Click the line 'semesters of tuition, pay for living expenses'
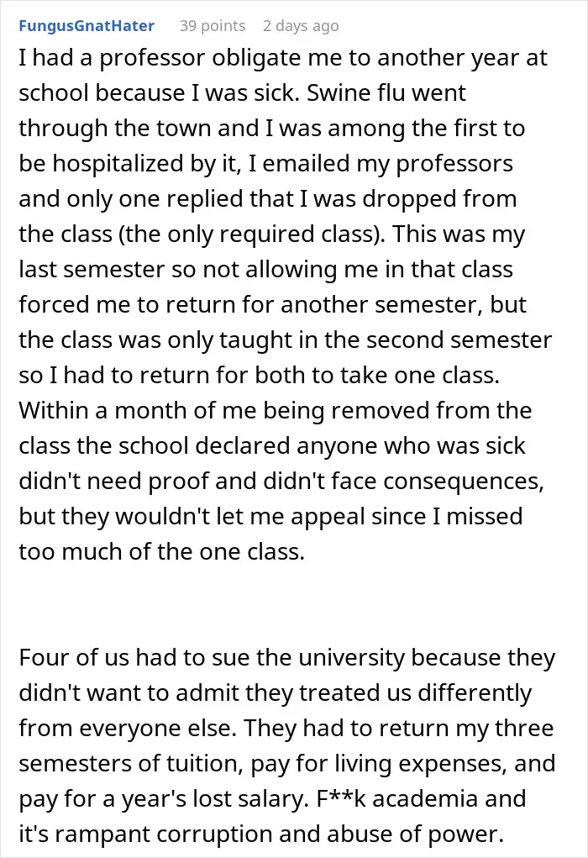The height and width of the screenshot is (858, 588). pos(287,763)
